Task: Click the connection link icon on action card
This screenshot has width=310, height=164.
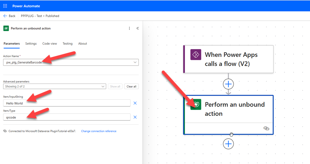Action: 266,129
